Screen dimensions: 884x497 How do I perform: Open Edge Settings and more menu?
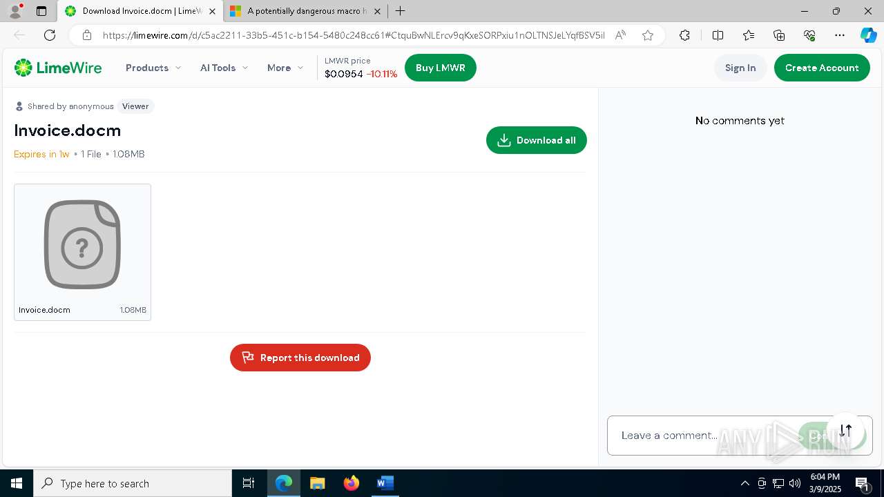(x=840, y=35)
